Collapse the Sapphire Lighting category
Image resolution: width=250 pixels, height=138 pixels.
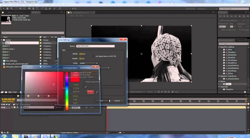pyautogui.click(x=219, y=47)
